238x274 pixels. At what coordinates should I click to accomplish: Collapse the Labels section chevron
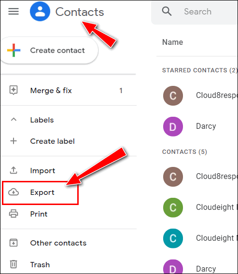pos(14,120)
